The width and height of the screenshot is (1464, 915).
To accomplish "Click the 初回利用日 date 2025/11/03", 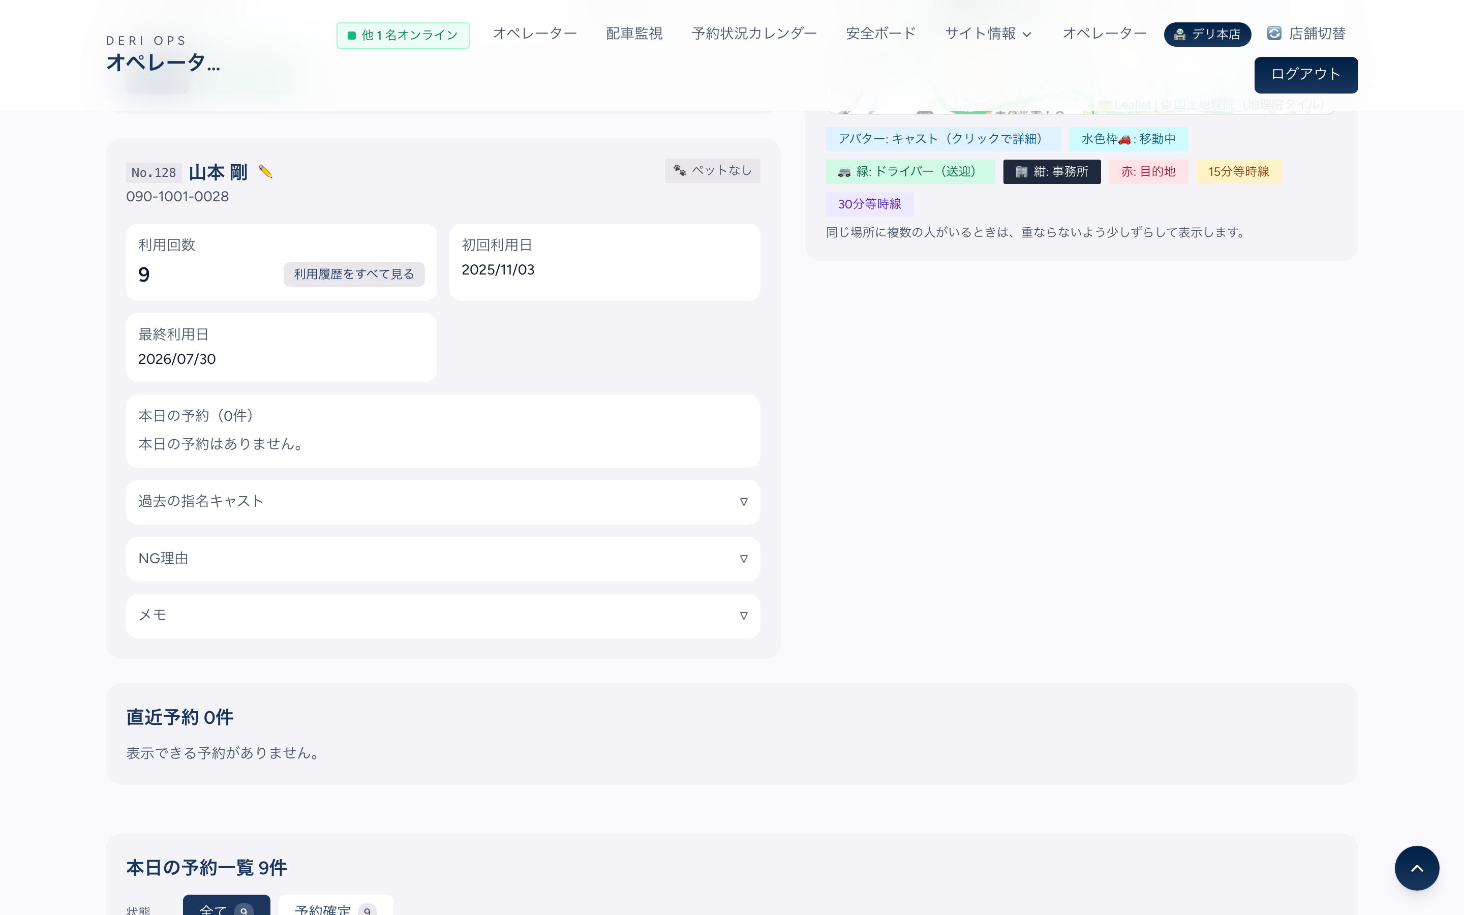I will pos(498,270).
